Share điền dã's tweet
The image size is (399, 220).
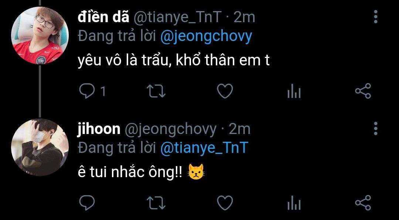pyautogui.click(x=363, y=91)
